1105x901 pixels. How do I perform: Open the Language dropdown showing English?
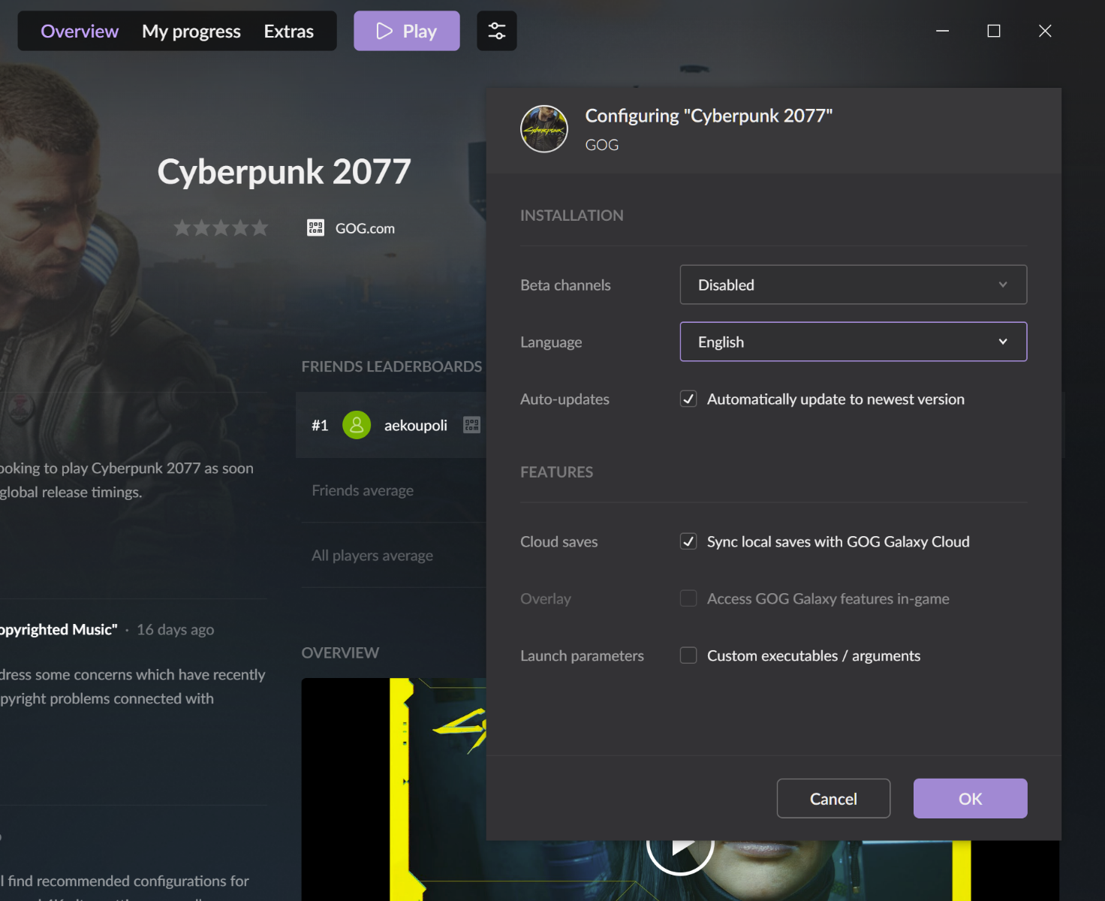click(854, 342)
